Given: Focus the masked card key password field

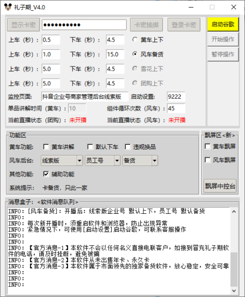Looking at the screenshot, I should (84, 25).
